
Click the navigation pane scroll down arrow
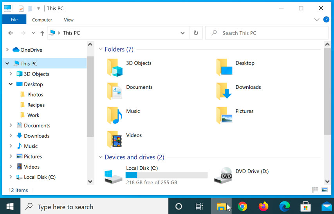coord(90,181)
